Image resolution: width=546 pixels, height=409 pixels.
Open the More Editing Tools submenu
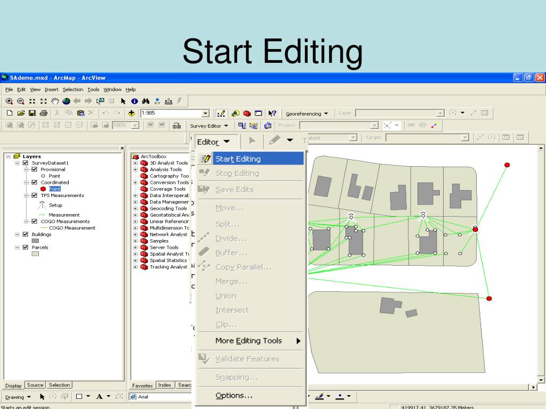(251, 341)
